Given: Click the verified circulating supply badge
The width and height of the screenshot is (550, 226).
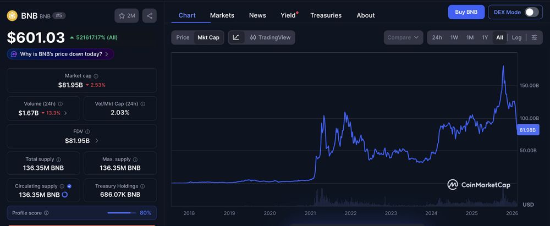Looking at the screenshot, I should (x=69, y=186).
